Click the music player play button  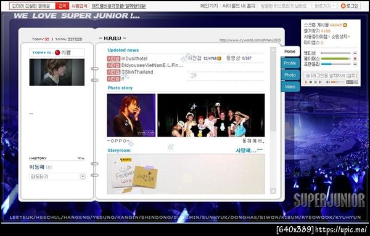306,82
